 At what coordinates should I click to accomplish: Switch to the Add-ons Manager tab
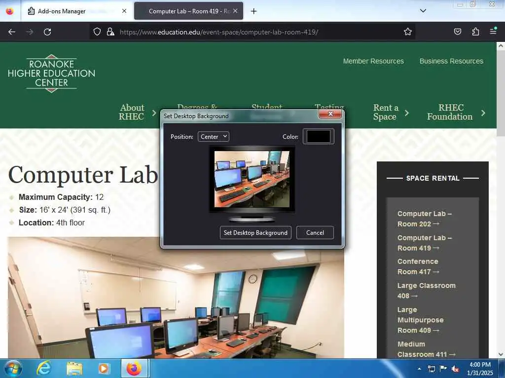pyautogui.click(x=77, y=11)
